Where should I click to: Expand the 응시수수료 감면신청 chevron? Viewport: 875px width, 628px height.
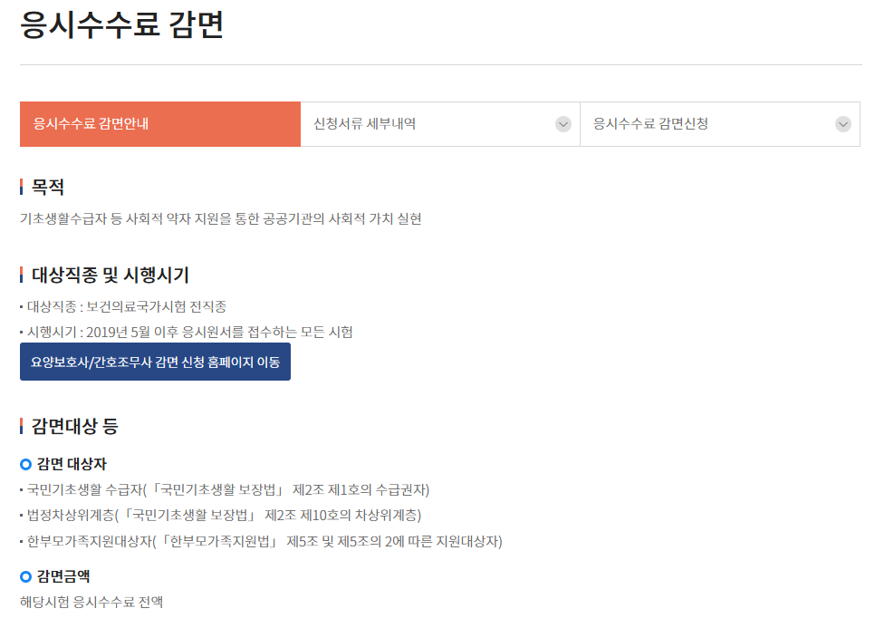tap(844, 124)
